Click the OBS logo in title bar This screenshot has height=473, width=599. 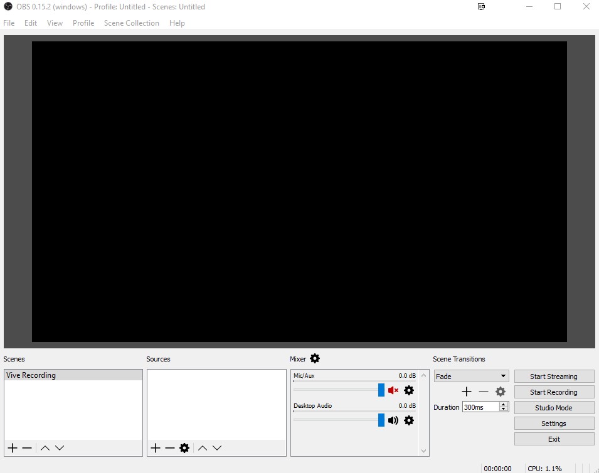coord(8,6)
